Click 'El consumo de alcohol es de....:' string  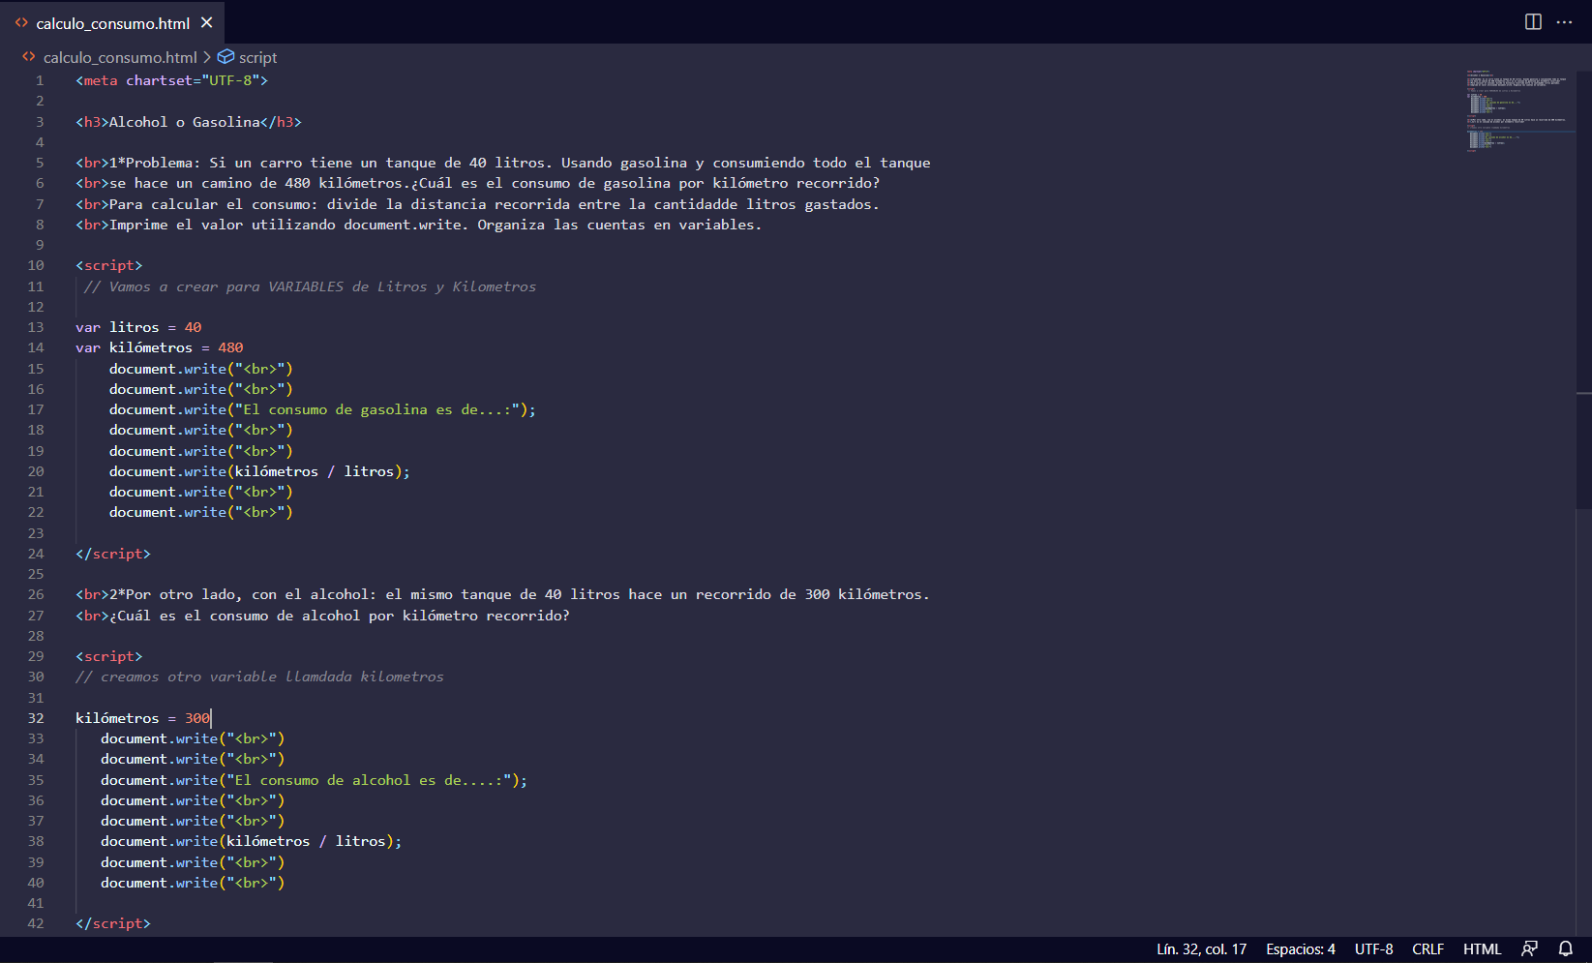click(370, 780)
